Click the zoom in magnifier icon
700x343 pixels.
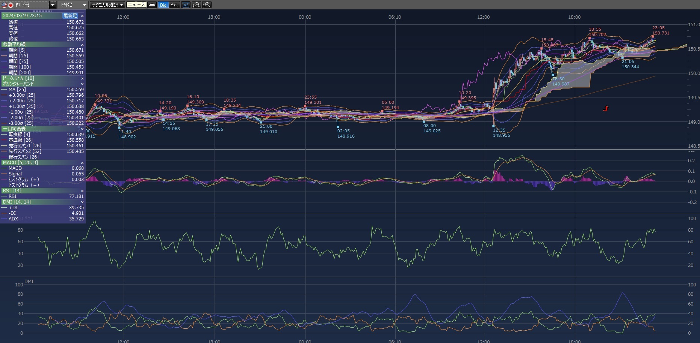[x=207, y=5]
